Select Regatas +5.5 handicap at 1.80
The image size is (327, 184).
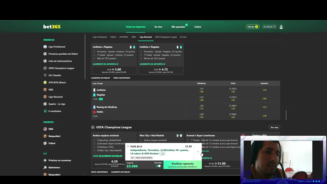(201, 99)
